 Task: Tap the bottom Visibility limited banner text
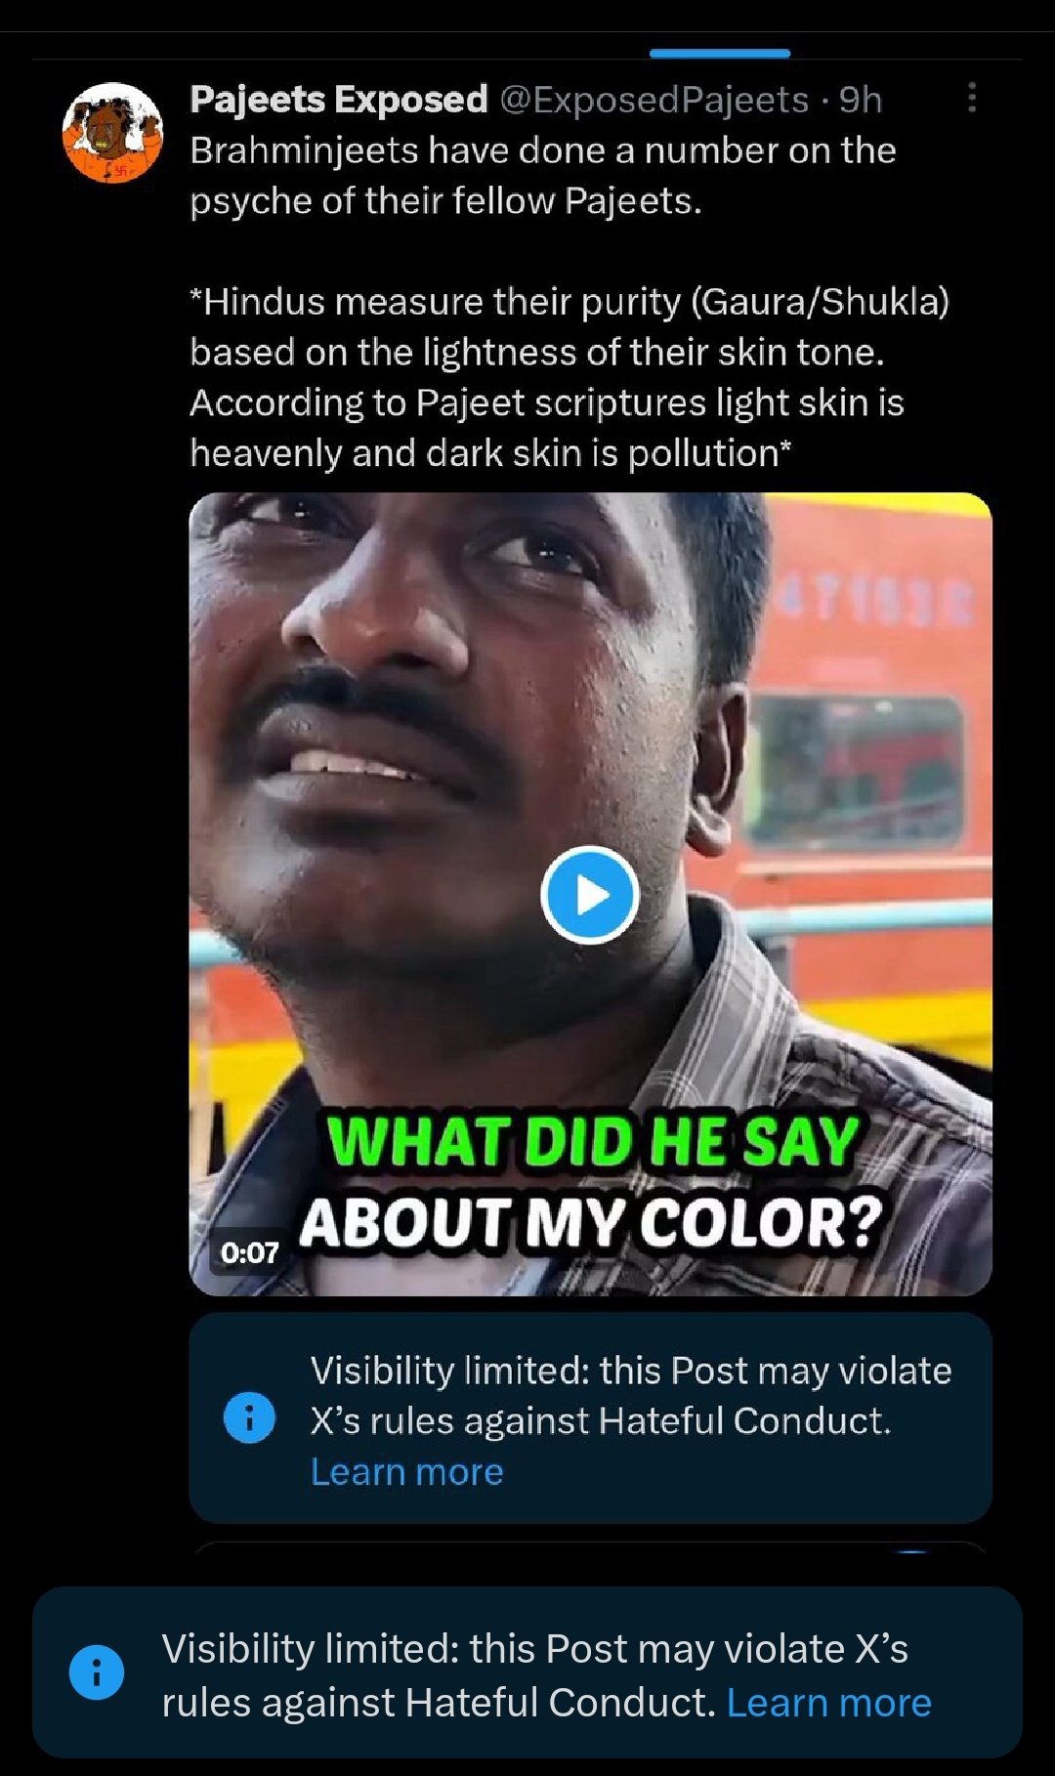pos(535,1674)
